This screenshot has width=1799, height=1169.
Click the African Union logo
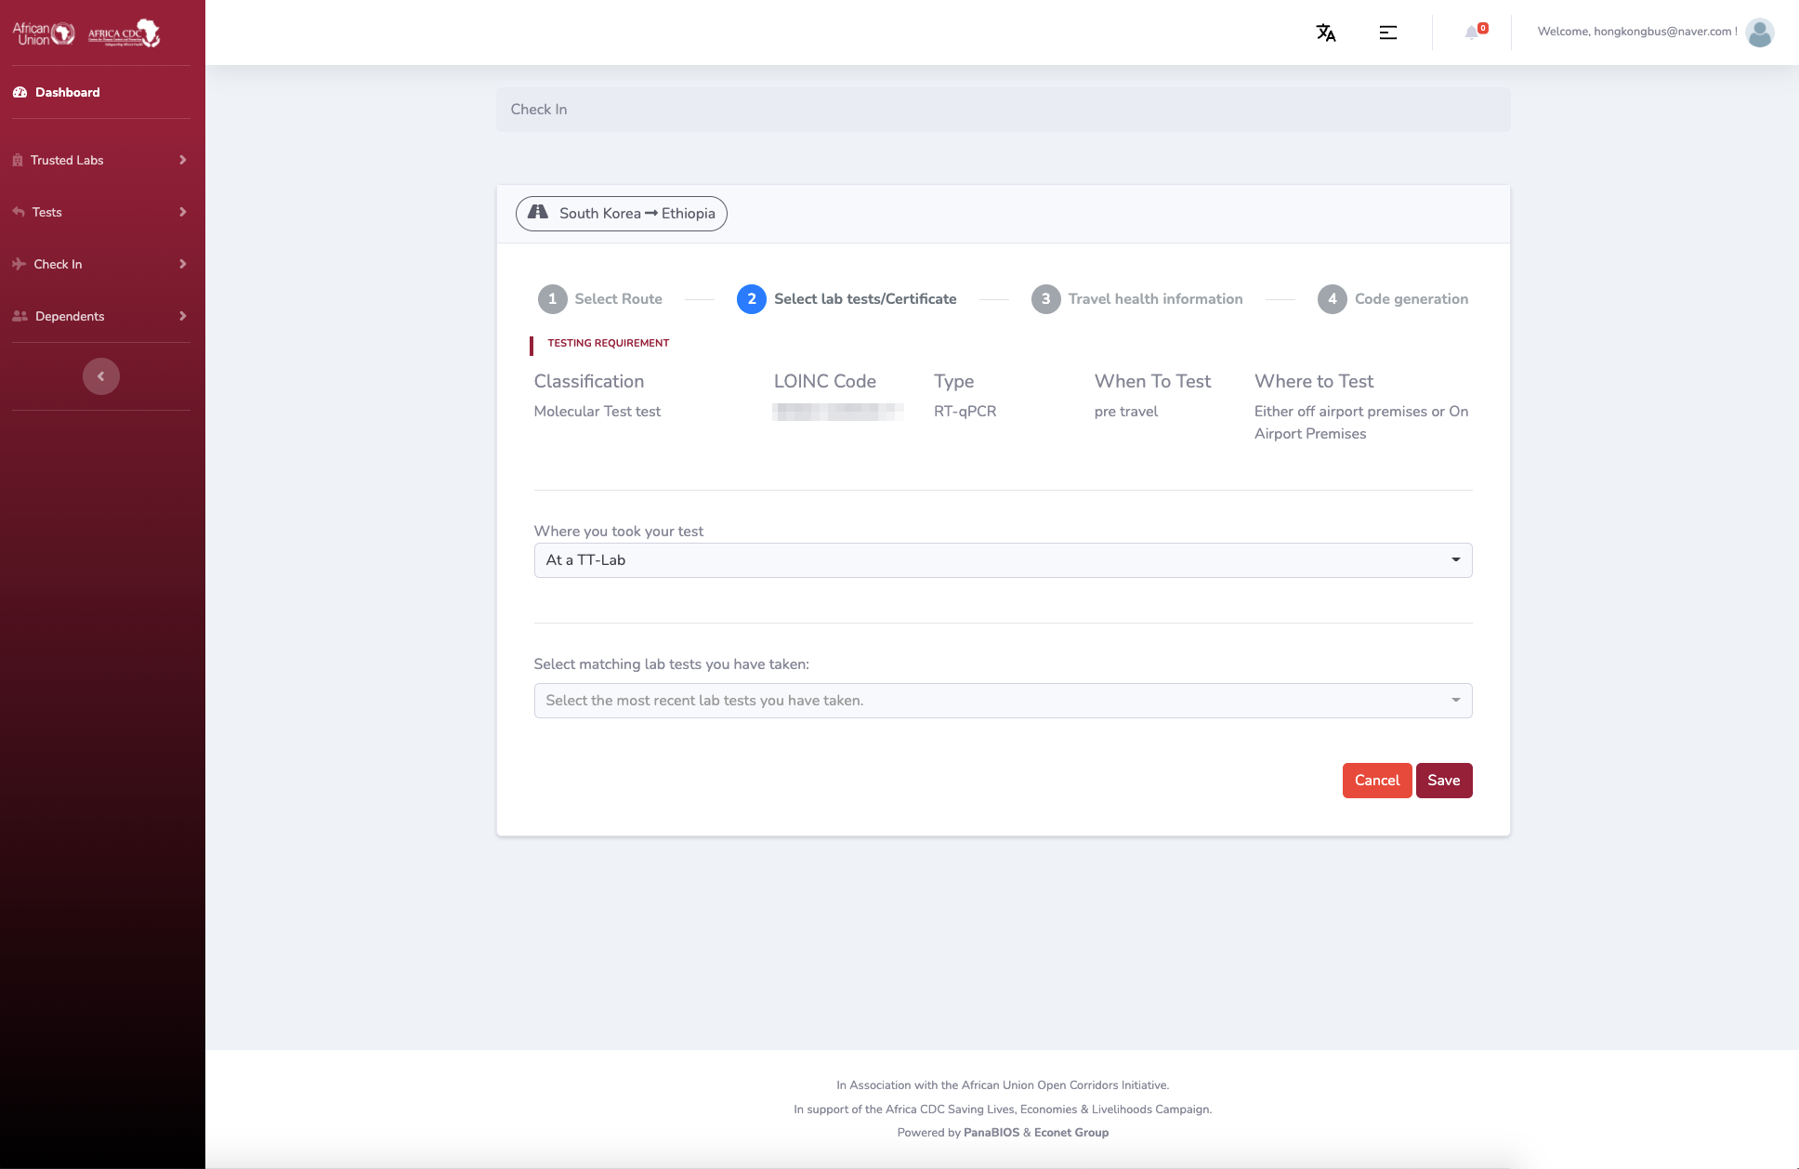[44, 33]
